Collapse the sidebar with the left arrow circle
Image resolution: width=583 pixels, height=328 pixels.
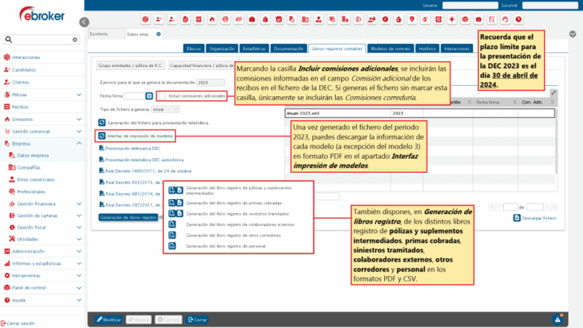tap(85, 23)
